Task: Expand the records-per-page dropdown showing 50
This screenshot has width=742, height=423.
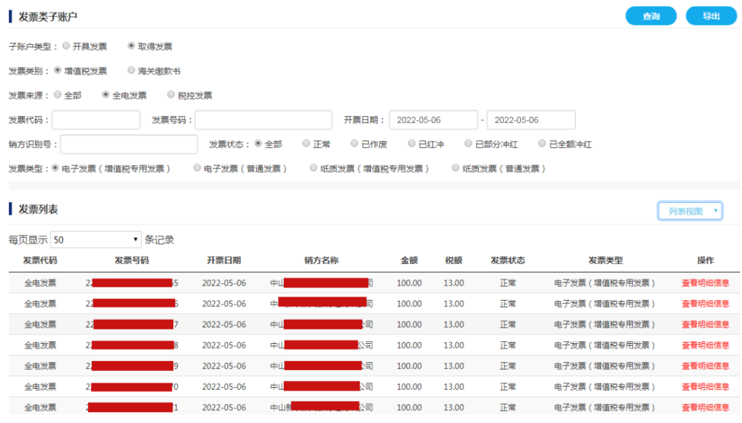Action: [95, 239]
